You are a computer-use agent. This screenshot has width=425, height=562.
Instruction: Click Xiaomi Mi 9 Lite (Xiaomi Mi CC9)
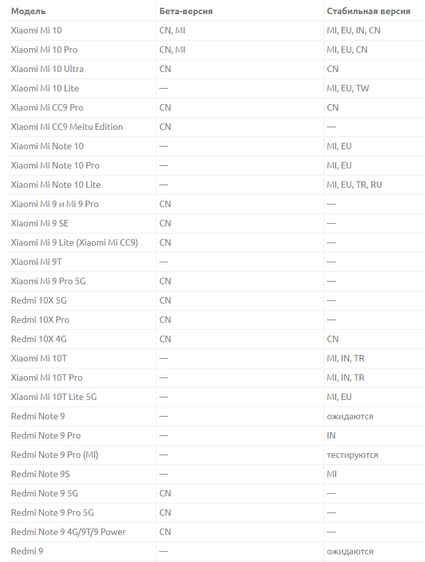74,242
